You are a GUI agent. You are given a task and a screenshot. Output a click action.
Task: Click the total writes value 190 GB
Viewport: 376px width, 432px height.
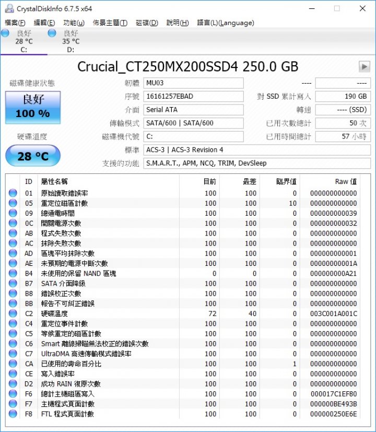[343, 97]
